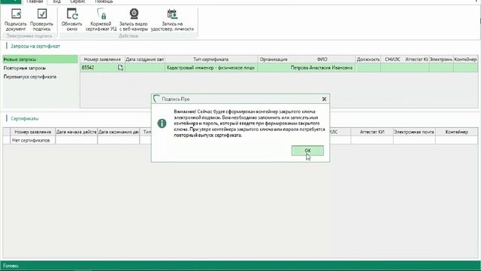Click the Контейнер header in certificates table
The height and width of the screenshot is (271, 481).
click(456, 132)
